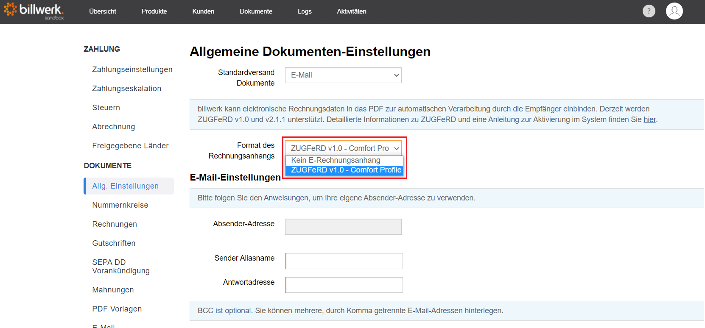The width and height of the screenshot is (705, 328).
Task: Select Allg. Einstellungen sidebar item
Action: click(129, 186)
